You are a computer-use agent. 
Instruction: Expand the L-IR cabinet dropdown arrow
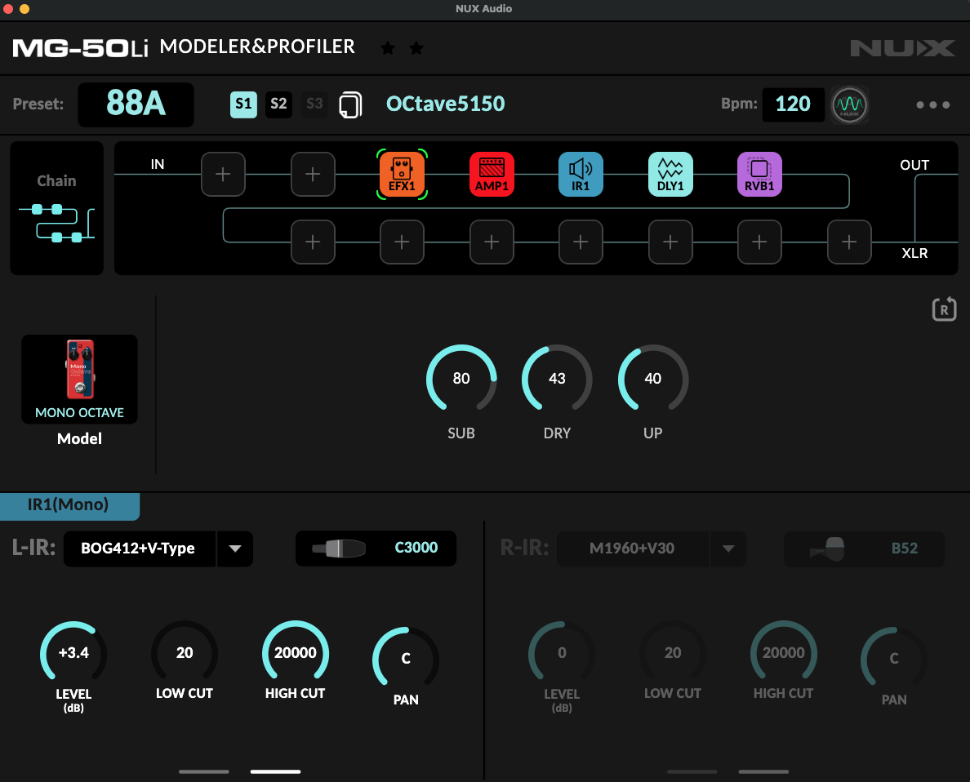235,549
